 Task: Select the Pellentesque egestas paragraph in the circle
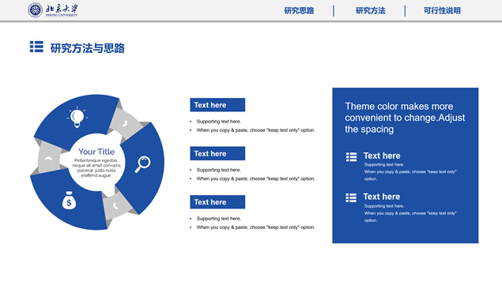96,168
